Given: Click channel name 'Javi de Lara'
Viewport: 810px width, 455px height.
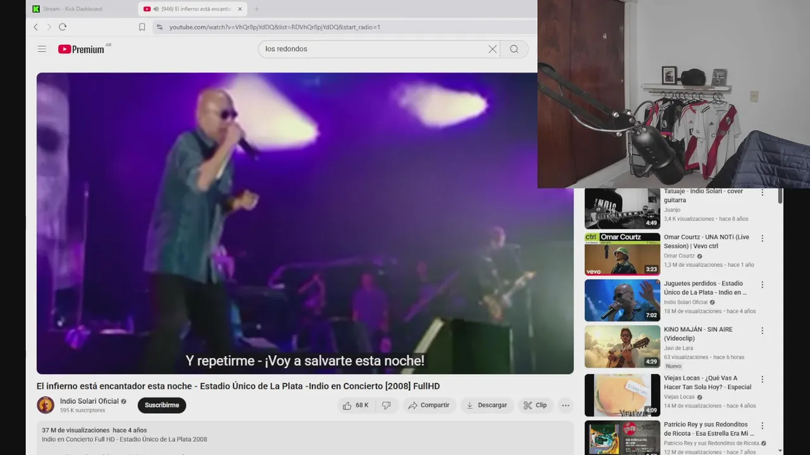Looking at the screenshot, I should click(679, 348).
